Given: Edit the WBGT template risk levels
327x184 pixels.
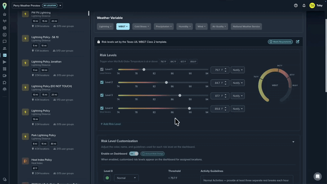Looking at the screenshot, I should pyautogui.click(x=298, y=42).
